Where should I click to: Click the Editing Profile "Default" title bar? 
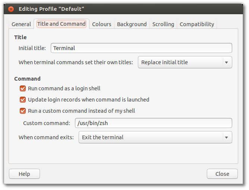coord(123,9)
